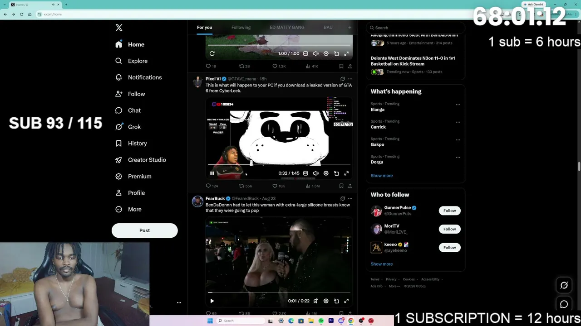Click the browser home button
581x326 pixels.
tap(30, 14)
